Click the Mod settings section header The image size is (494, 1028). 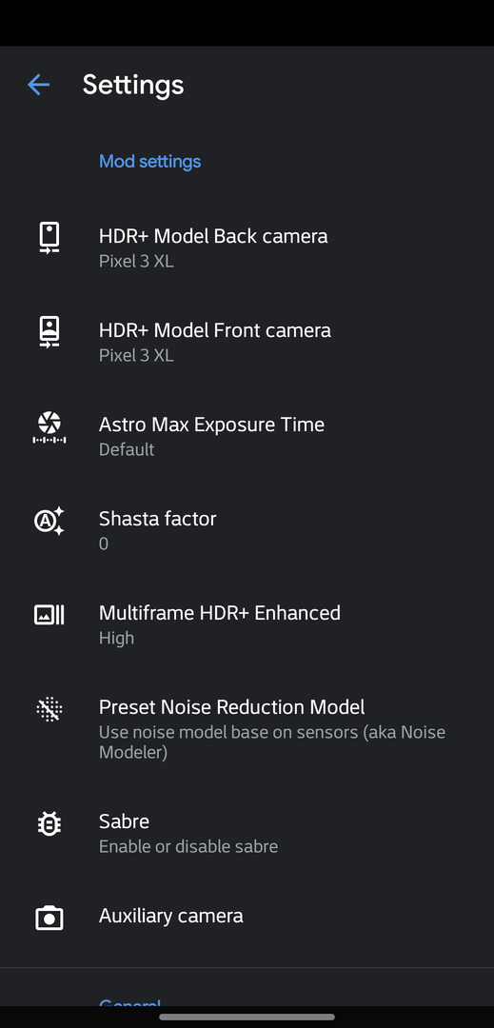(150, 161)
